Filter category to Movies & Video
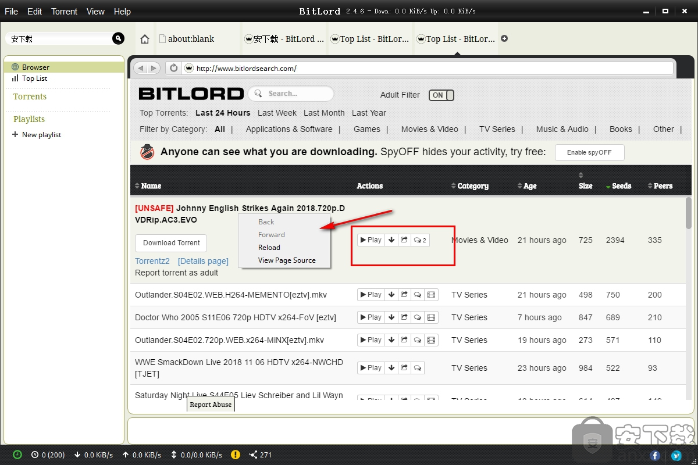The image size is (698, 465). pos(430,129)
